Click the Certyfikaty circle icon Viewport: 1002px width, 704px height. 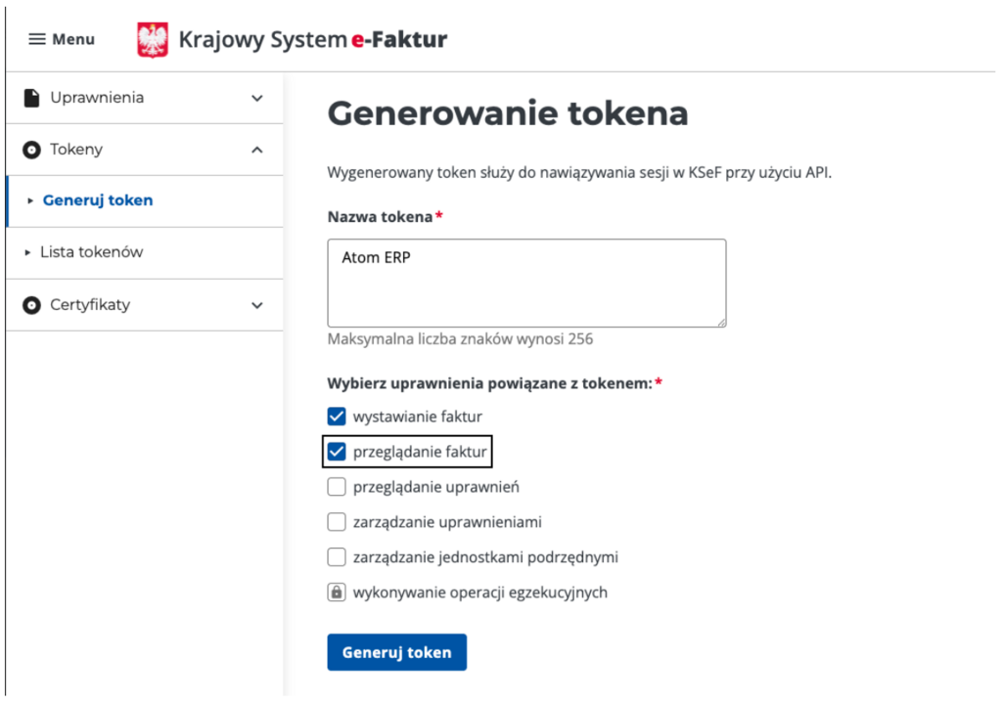32,305
